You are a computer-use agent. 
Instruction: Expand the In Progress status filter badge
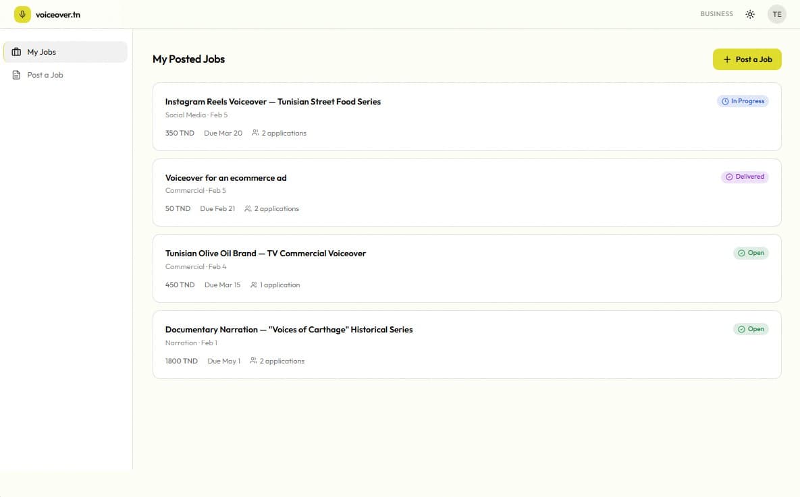click(743, 100)
